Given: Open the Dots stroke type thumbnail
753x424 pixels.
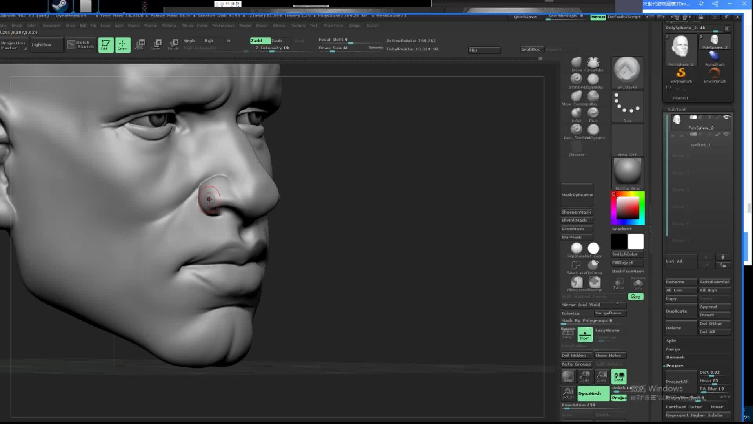Looking at the screenshot, I should point(627,106).
